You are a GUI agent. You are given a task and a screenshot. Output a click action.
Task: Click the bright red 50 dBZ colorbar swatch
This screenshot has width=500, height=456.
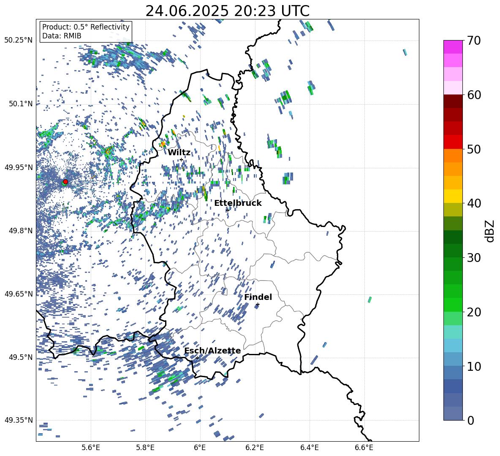453,142
